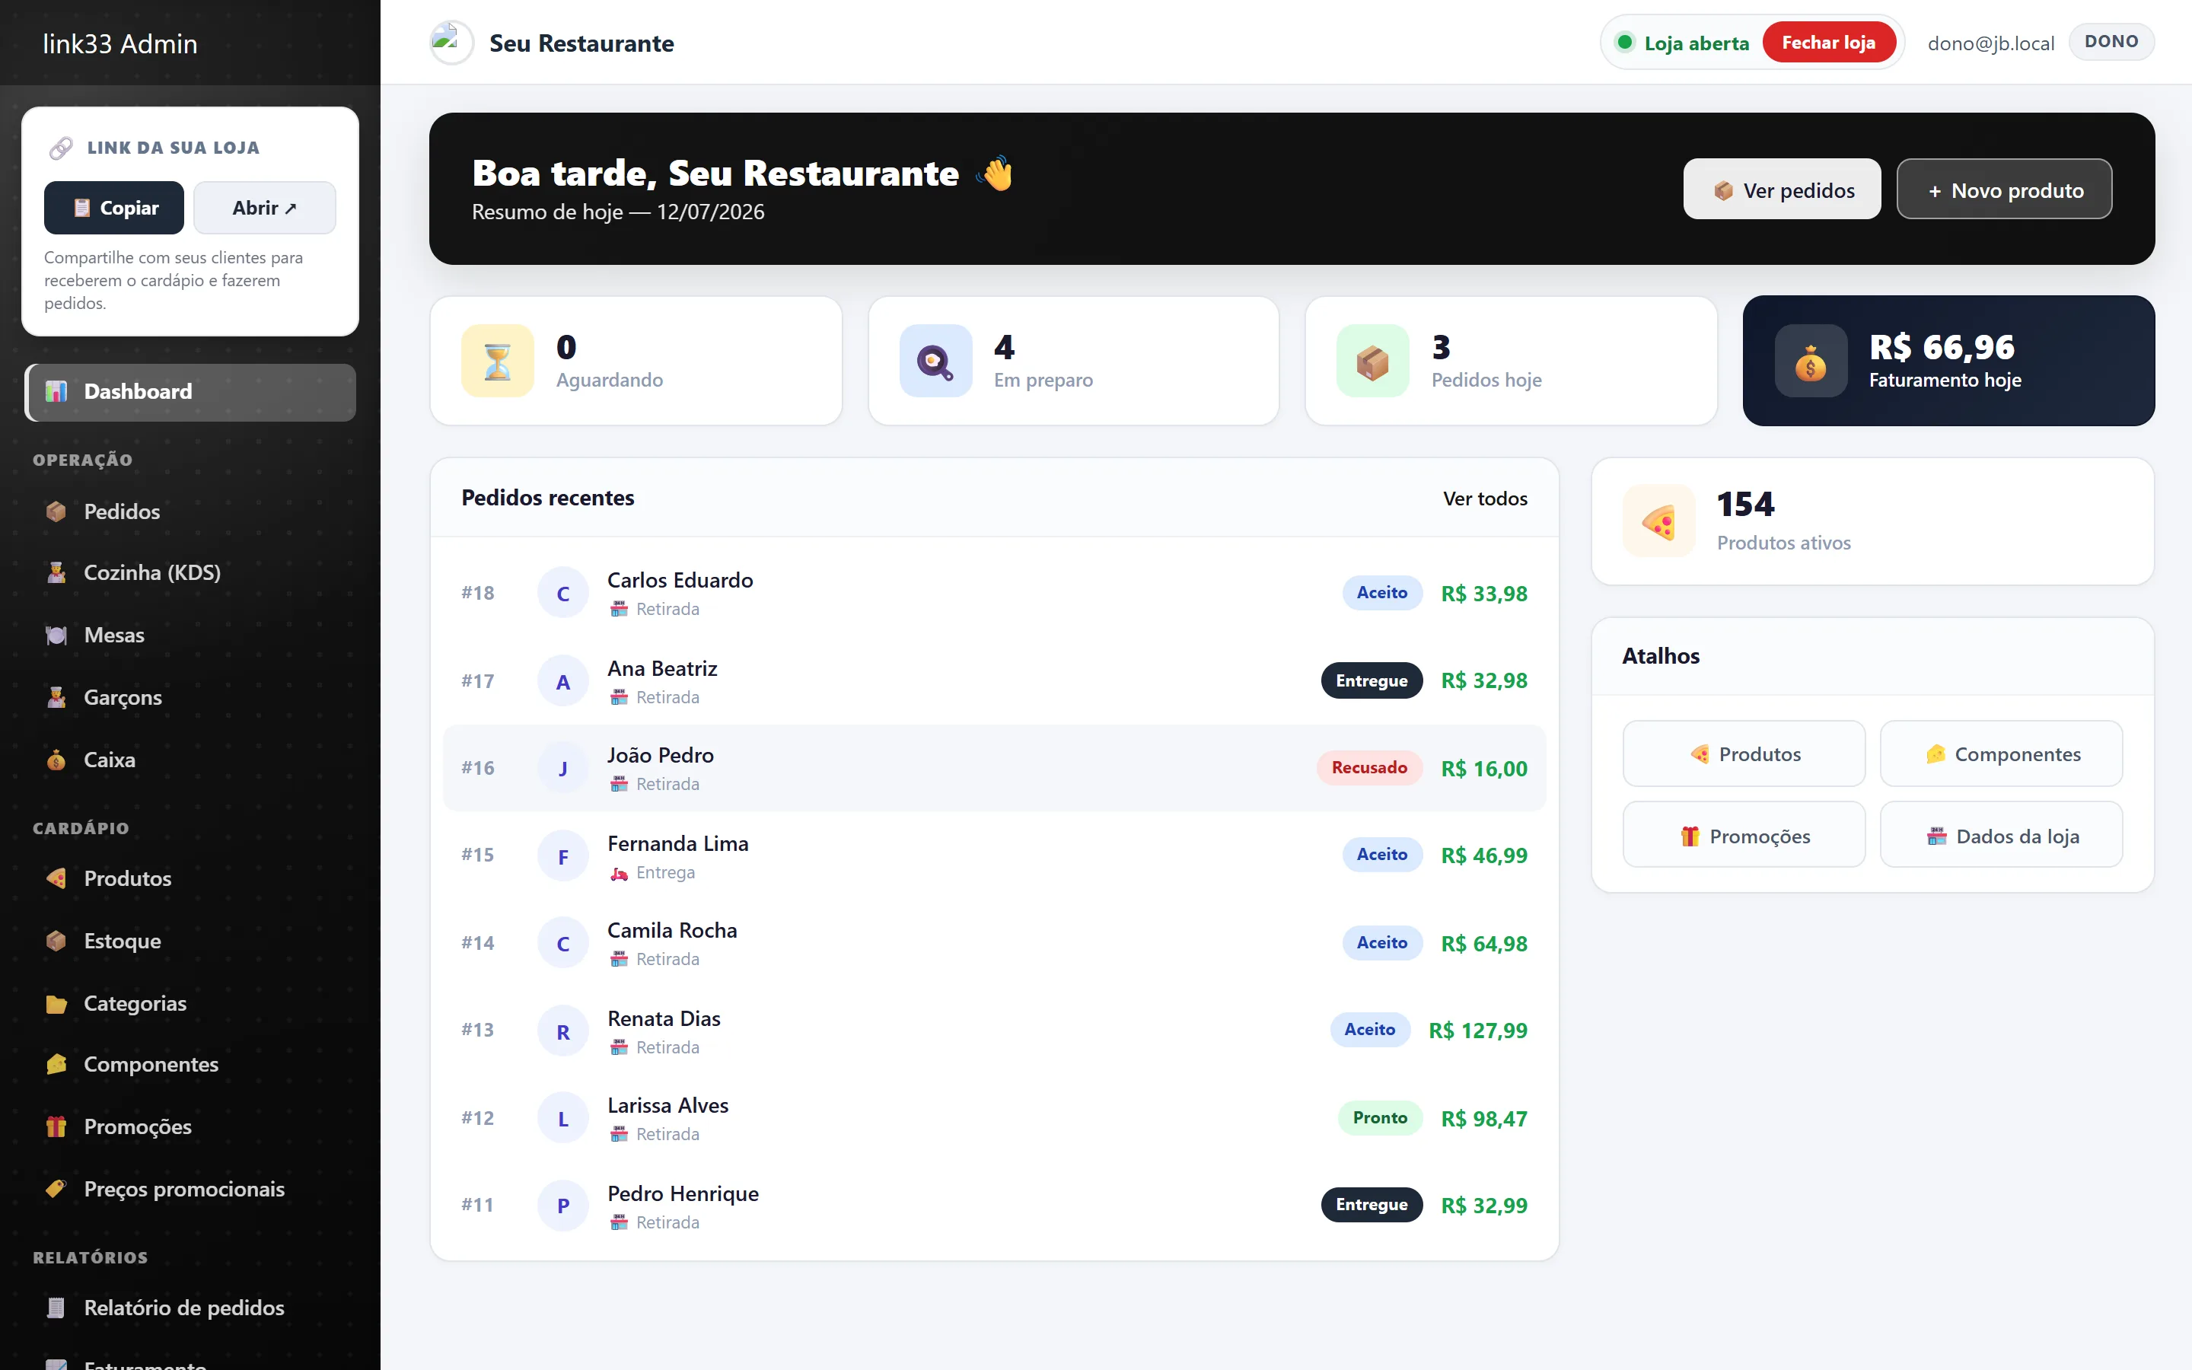Image resolution: width=2192 pixels, height=1370 pixels.
Task: Click the DONO role badge
Action: (2111, 42)
